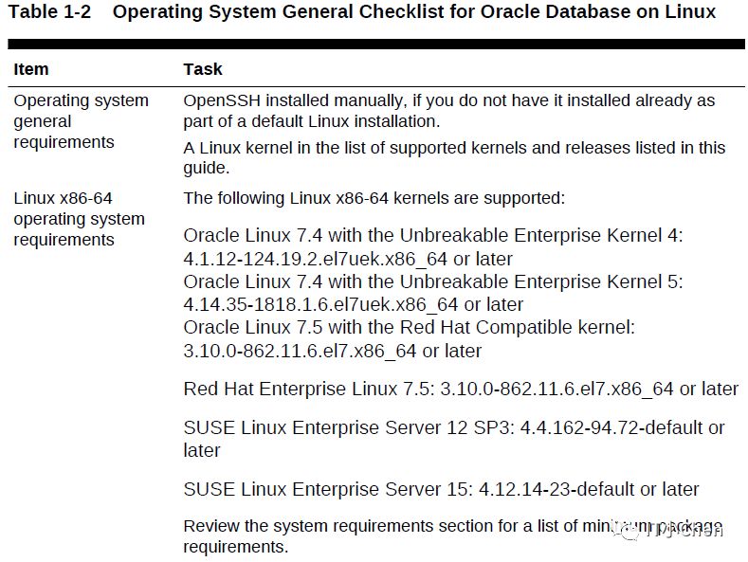
Task: Click the Red Hat Enterprise Linux 7.5 line
Action: point(461,389)
